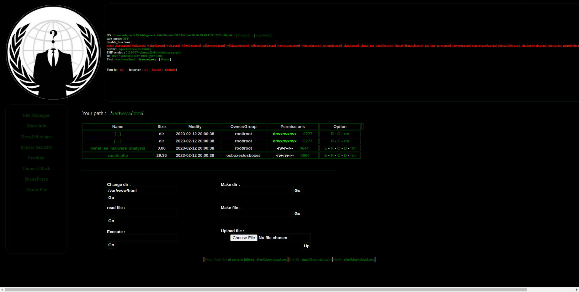
Task: Click the Modify column header
Action: coord(195,127)
